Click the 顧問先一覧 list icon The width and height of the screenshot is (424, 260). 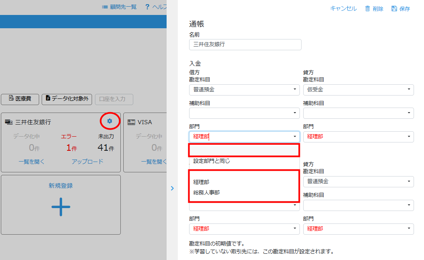(105, 7)
